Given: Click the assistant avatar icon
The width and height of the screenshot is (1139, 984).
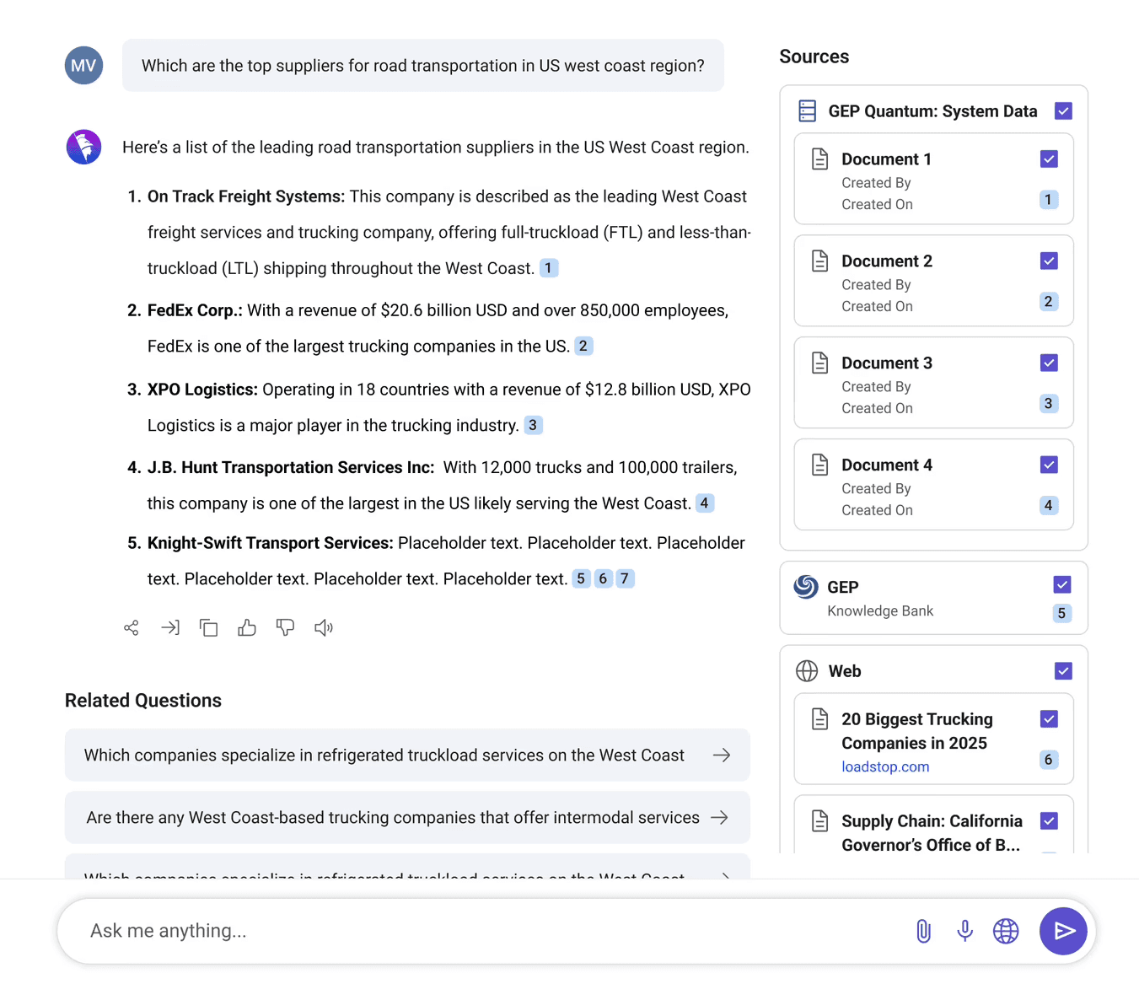Looking at the screenshot, I should (x=84, y=147).
